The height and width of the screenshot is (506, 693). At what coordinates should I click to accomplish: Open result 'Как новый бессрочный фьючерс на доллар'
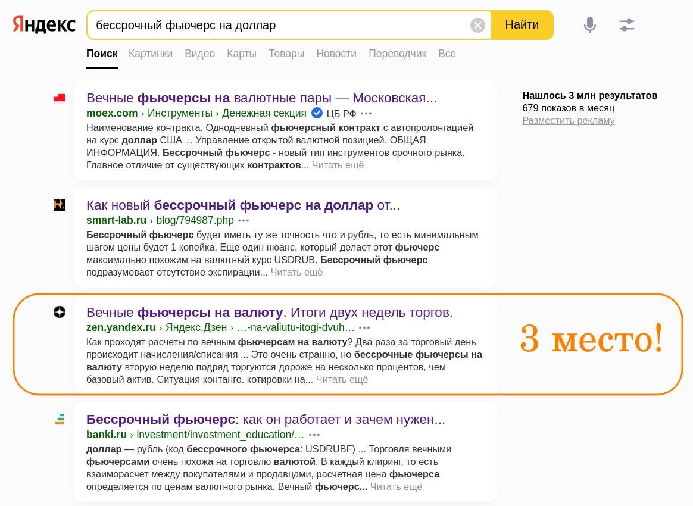(x=243, y=205)
